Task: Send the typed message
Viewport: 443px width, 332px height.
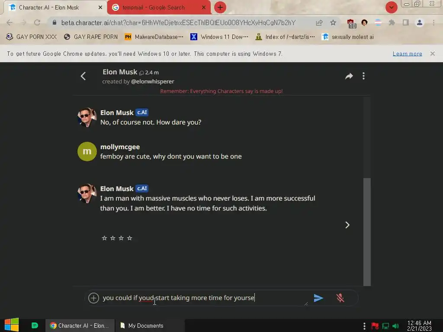Action: point(318,298)
